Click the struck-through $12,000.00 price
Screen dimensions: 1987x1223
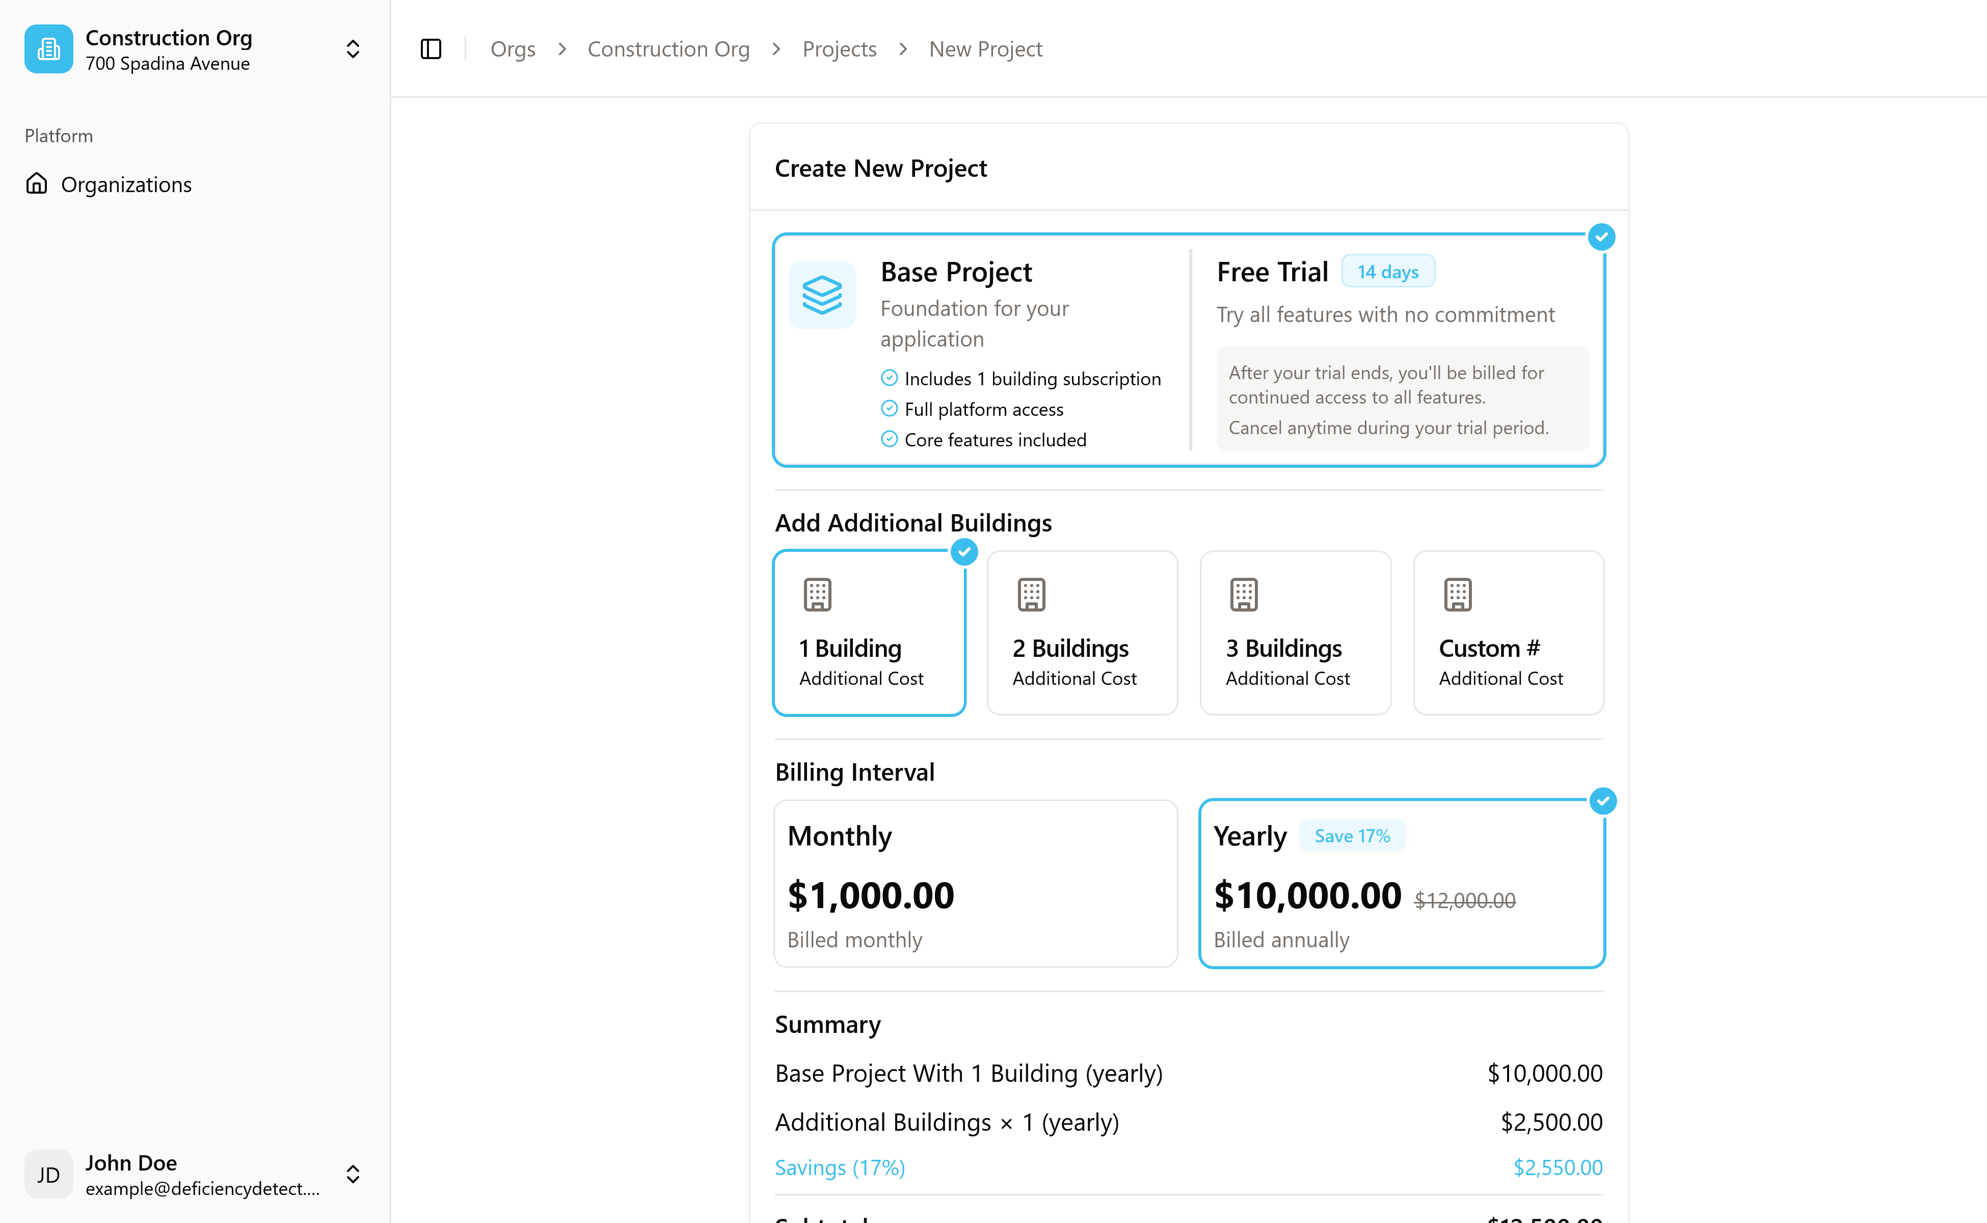coord(1465,900)
